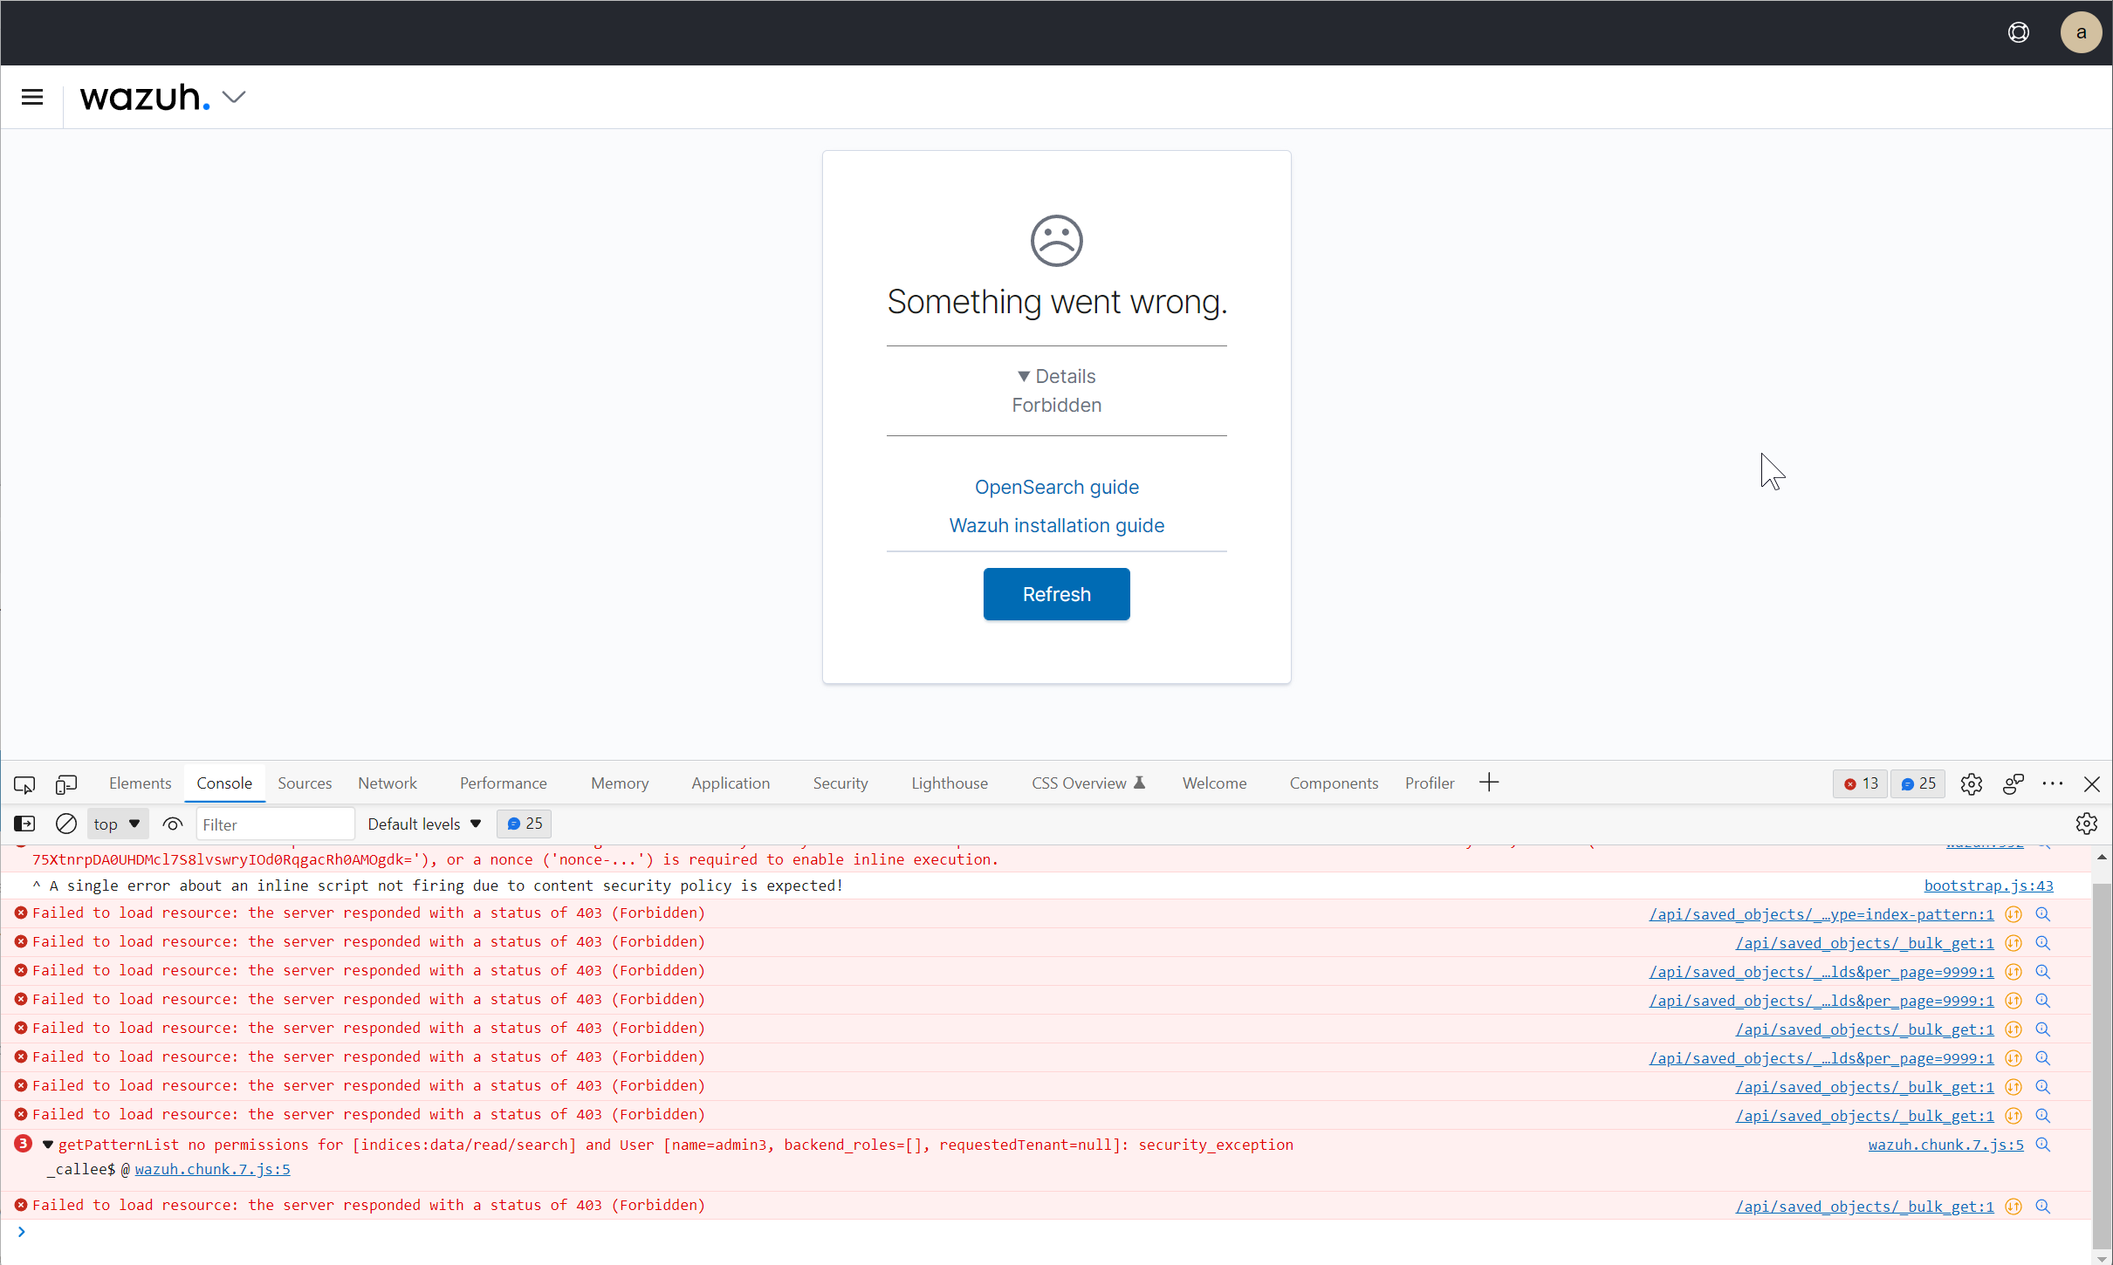Toggle the console sidebar panel

click(x=24, y=823)
